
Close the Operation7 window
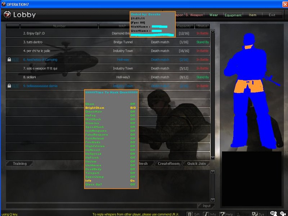point(285,4)
